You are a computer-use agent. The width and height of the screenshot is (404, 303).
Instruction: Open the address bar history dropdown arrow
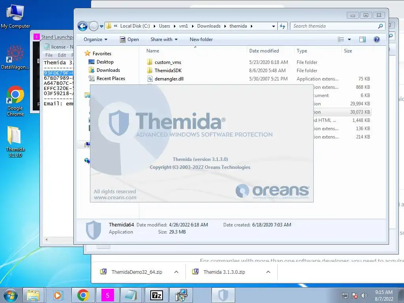coord(273,26)
